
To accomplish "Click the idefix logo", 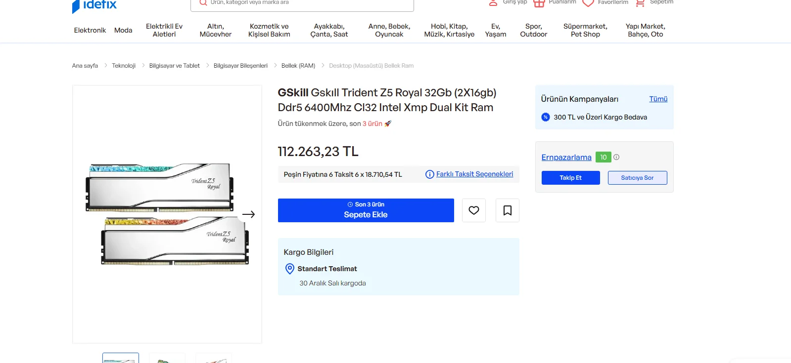I will (94, 5).
